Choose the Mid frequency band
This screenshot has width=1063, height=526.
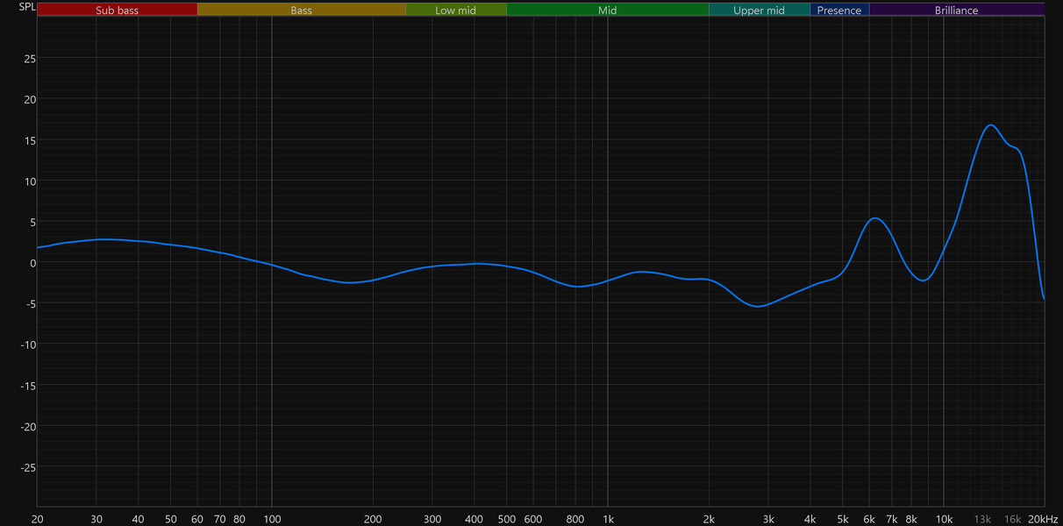(x=608, y=11)
